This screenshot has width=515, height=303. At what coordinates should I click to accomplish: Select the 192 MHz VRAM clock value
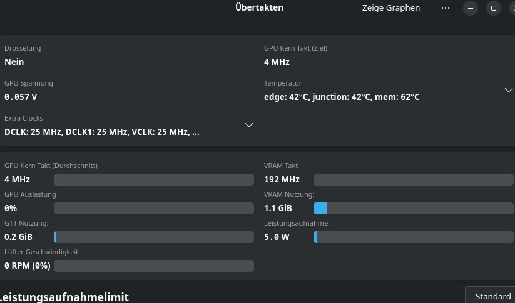click(x=282, y=180)
